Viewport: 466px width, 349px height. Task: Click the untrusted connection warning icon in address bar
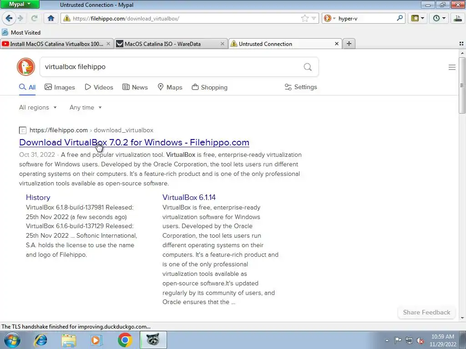coord(67,18)
